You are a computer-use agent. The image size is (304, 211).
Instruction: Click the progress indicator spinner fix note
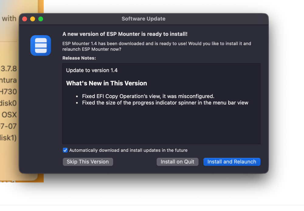pyautogui.click(x=165, y=103)
